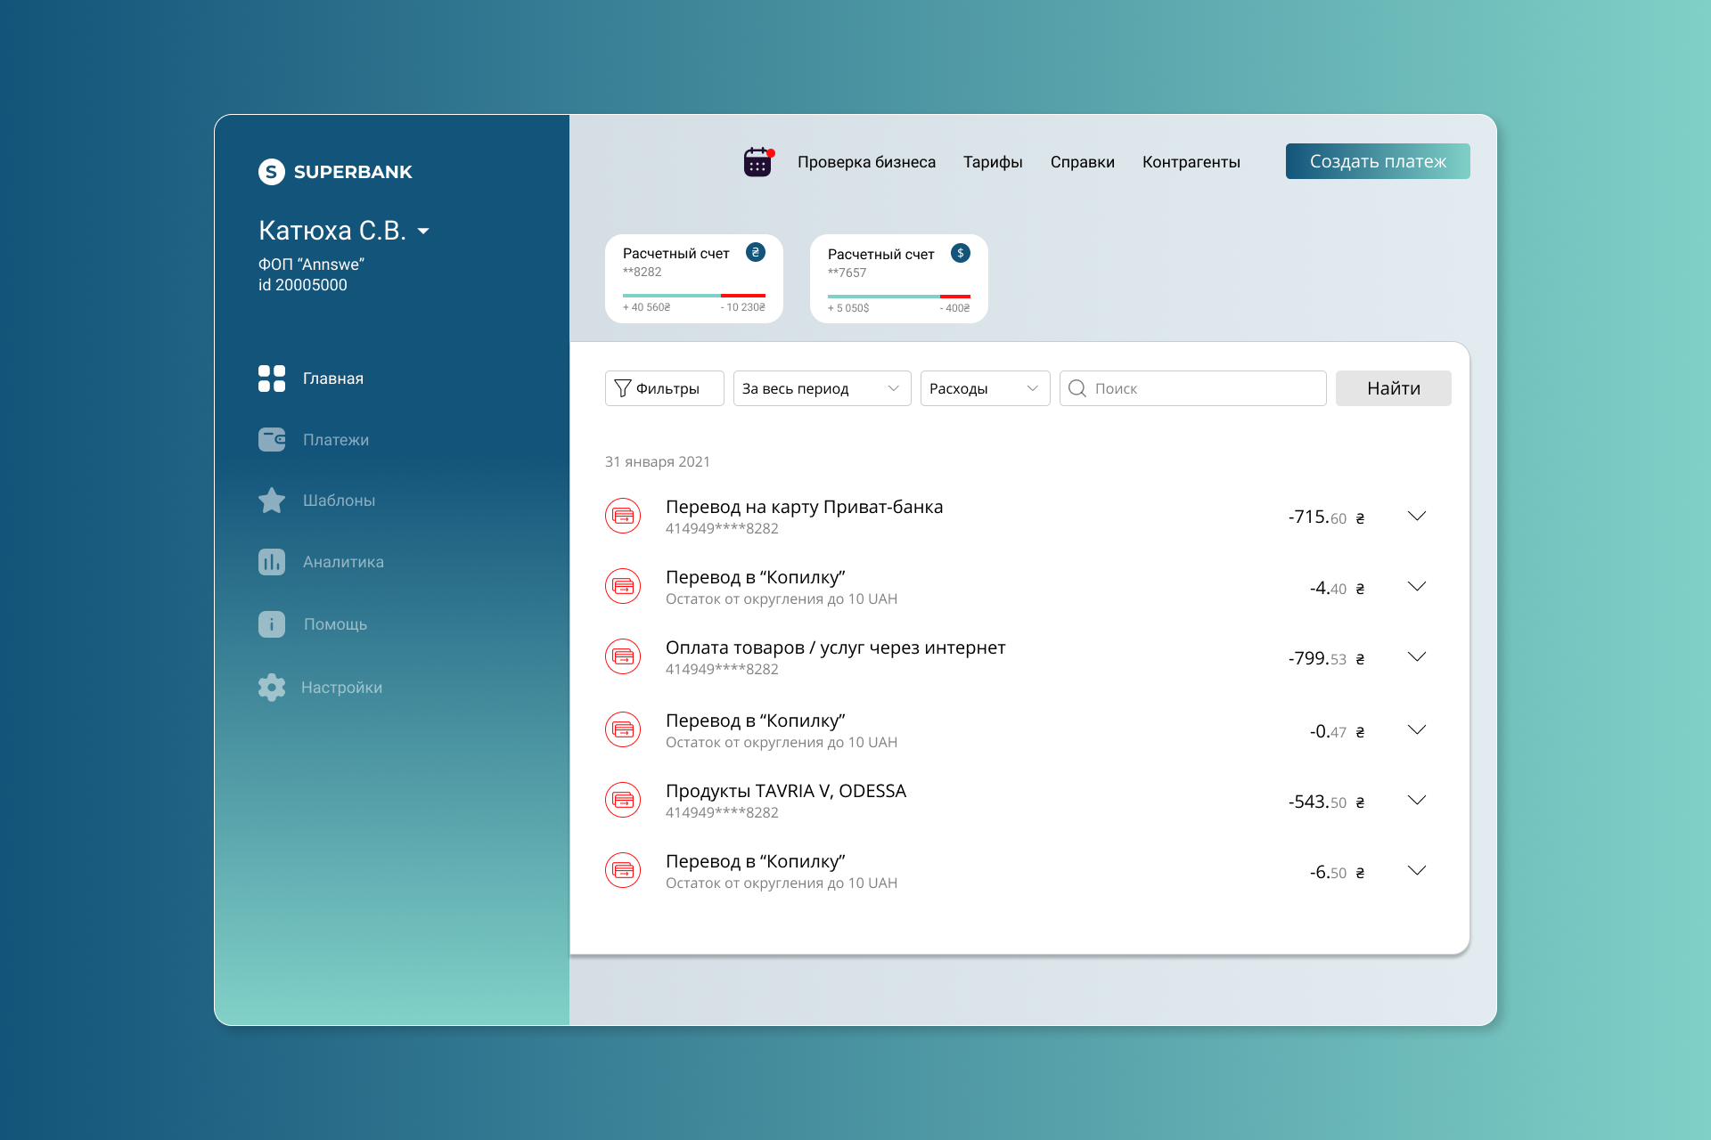The image size is (1711, 1140).
Task: Open the Расходы type dropdown
Action: pos(985,388)
